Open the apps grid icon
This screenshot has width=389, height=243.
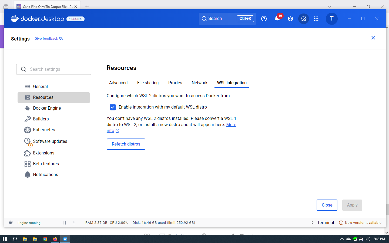pyautogui.click(x=316, y=19)
